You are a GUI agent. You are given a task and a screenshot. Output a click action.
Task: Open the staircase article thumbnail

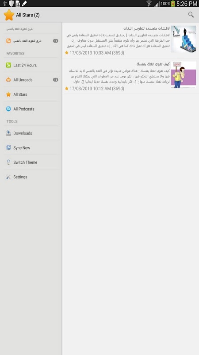184,39
